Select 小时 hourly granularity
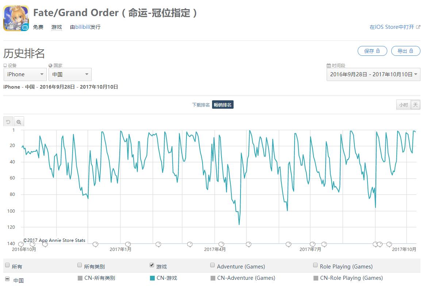 pos(404,105)
